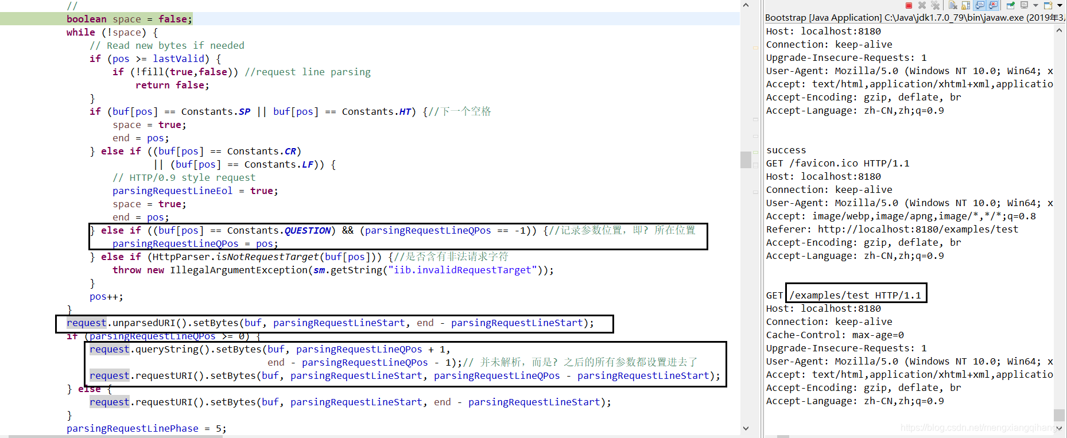The width and height of the screenshot is (1067, 438).
Task: Click 'parsingRequestLineEol = true;' line
Action: click(x=195, y=191)
